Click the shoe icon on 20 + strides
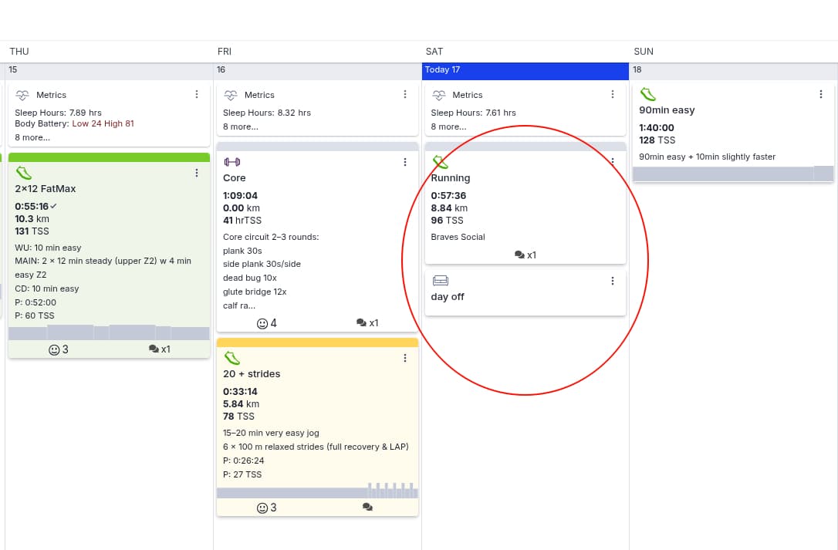Screen dimensions: 838x550 [231, 358]
